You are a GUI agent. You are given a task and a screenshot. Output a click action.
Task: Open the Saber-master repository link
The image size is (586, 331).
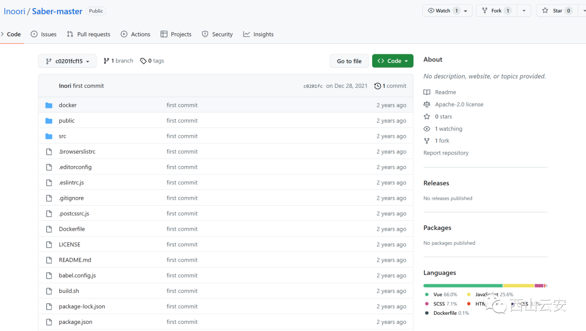pos(57,11)
